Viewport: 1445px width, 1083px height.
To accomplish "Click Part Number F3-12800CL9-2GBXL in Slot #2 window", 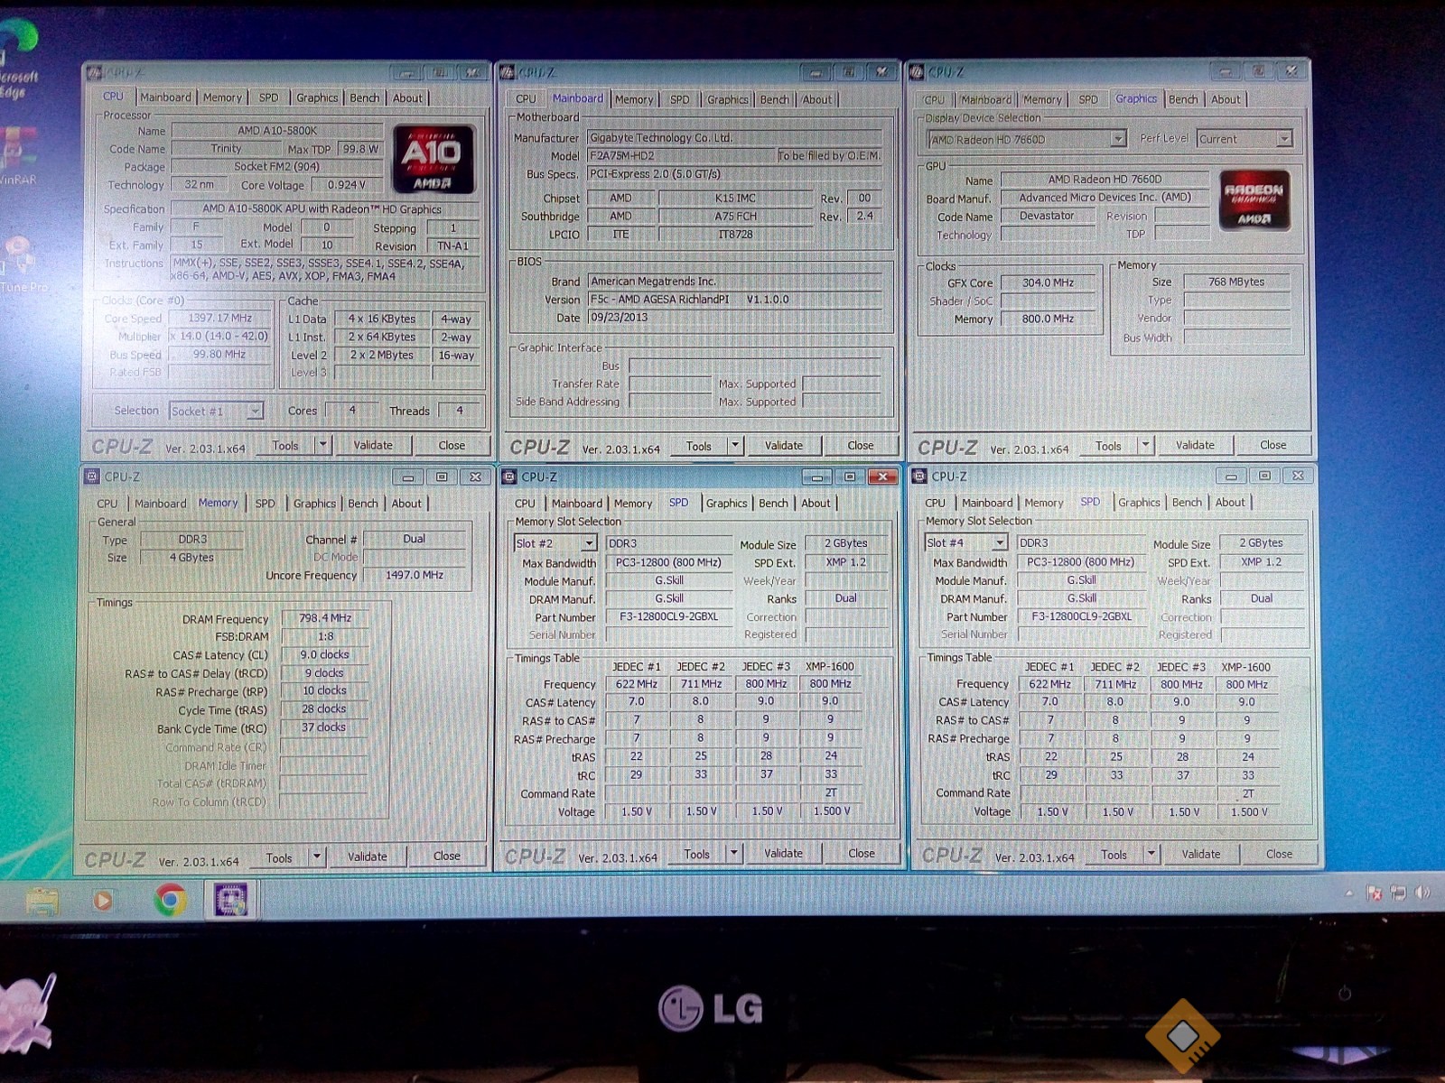I will (669, 617).
